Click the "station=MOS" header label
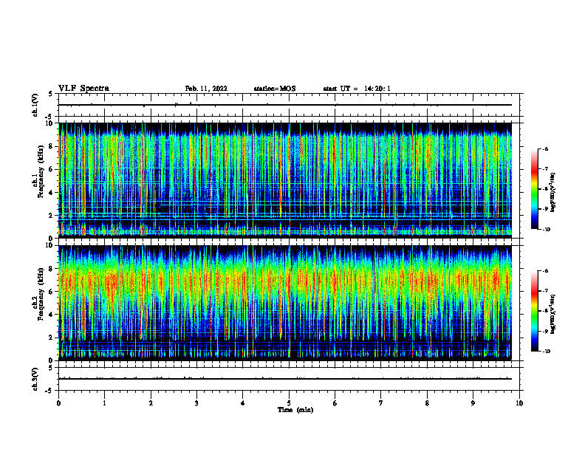 pos(275,89)
